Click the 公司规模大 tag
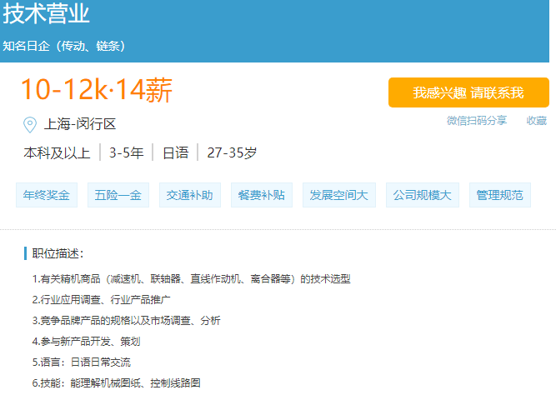This screenshot has width=556, height=395. [422, 196]
